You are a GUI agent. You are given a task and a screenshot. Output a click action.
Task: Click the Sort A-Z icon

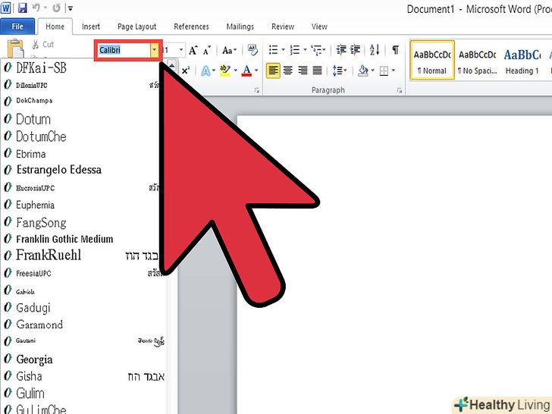point(375,49)
